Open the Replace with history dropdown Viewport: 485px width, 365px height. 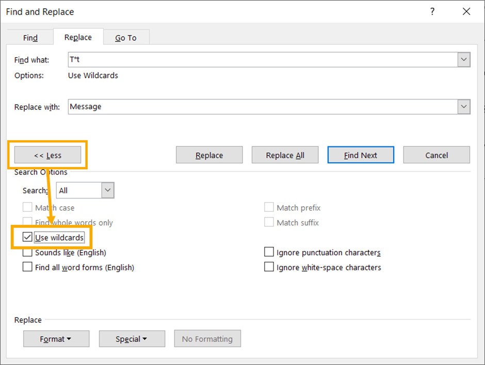(463, 107)
